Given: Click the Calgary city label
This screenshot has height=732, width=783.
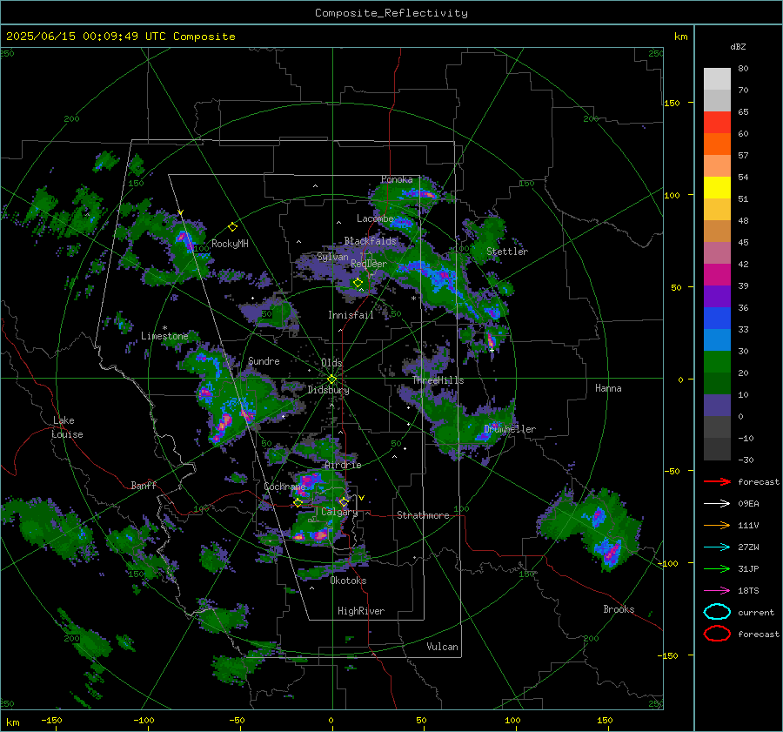Looking at the screenshot, I should 339,512.
